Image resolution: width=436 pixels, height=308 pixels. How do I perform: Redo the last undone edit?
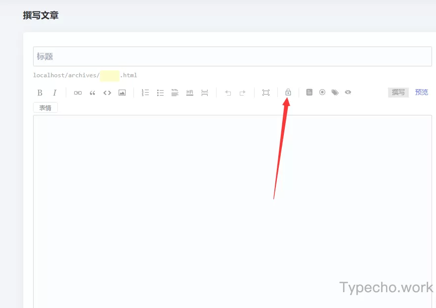tap(243, 93)
